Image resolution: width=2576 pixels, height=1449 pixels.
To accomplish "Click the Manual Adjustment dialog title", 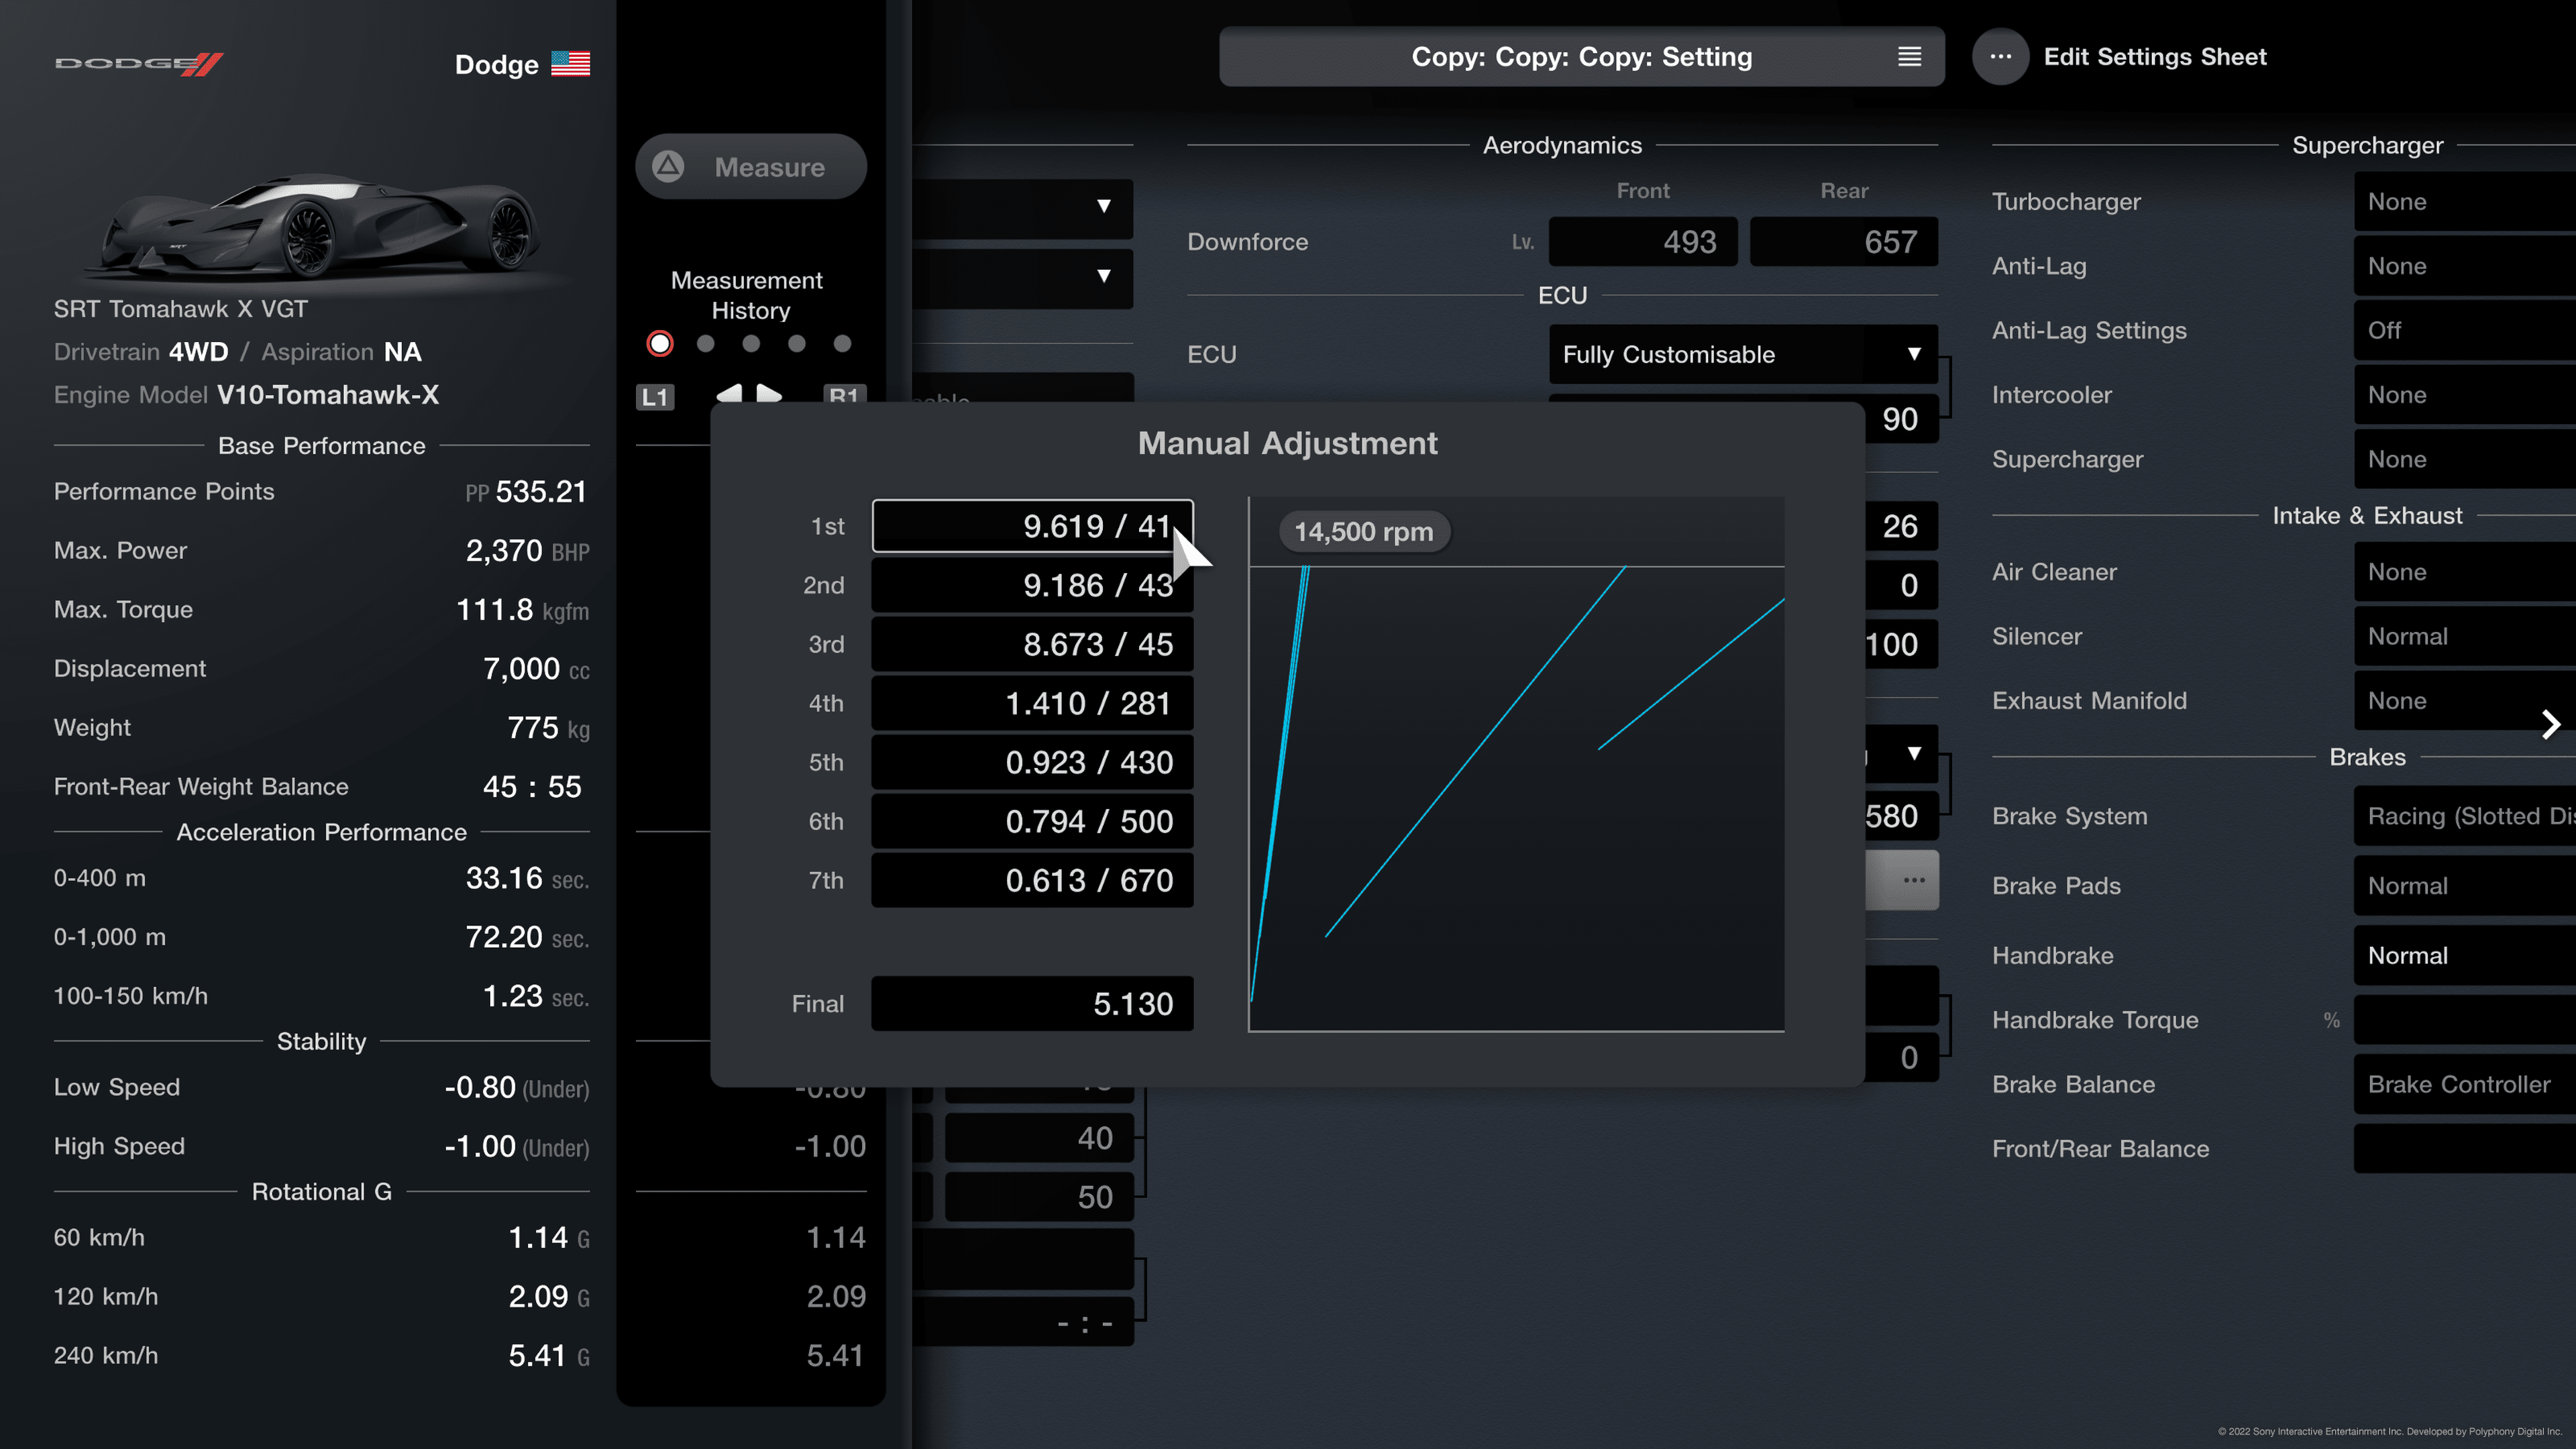I will (1287, 443).
